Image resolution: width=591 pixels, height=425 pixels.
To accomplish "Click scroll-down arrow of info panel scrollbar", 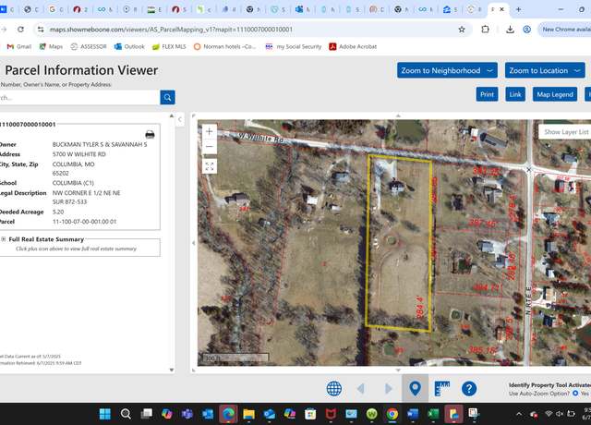I will [172, 370].
